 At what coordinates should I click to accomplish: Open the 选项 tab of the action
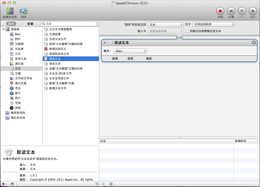click(130, 58)
